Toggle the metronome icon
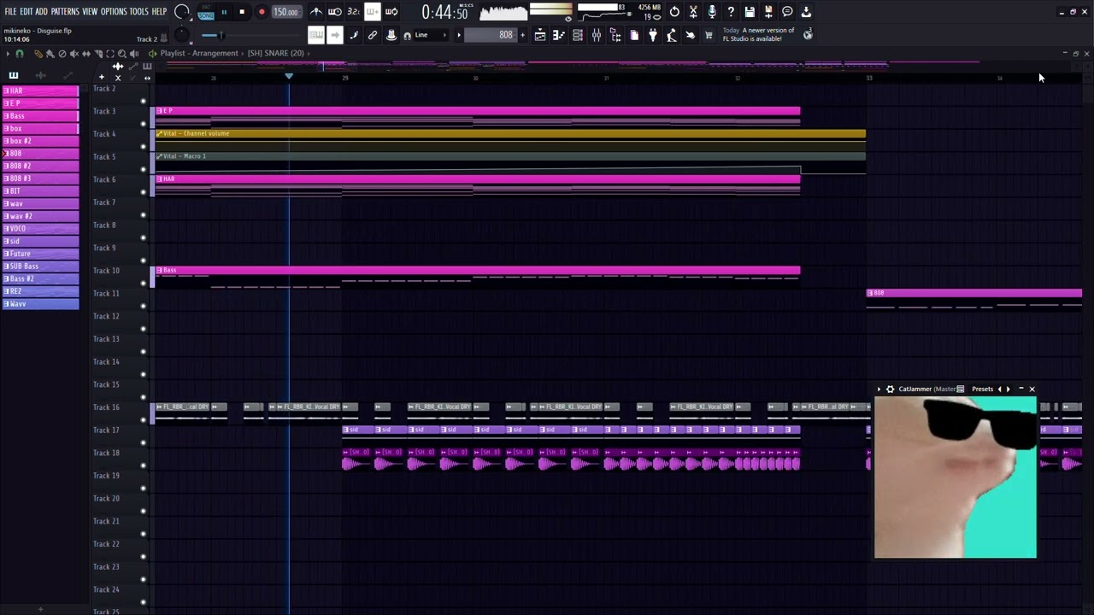 click(x=316, y=12)
